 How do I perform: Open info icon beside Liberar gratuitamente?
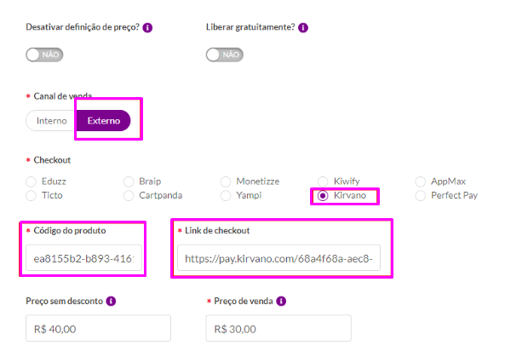pos(303,28)
